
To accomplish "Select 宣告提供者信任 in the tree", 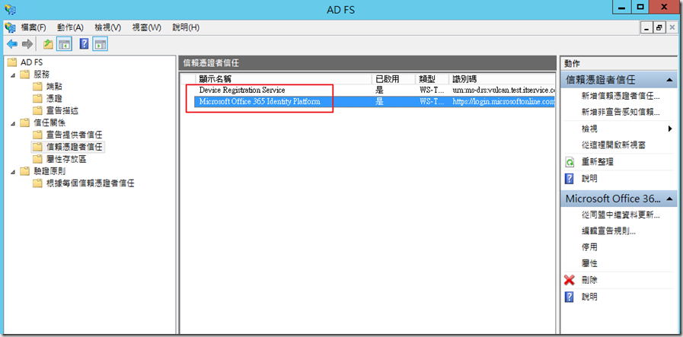I will click(x=74, y=135).
